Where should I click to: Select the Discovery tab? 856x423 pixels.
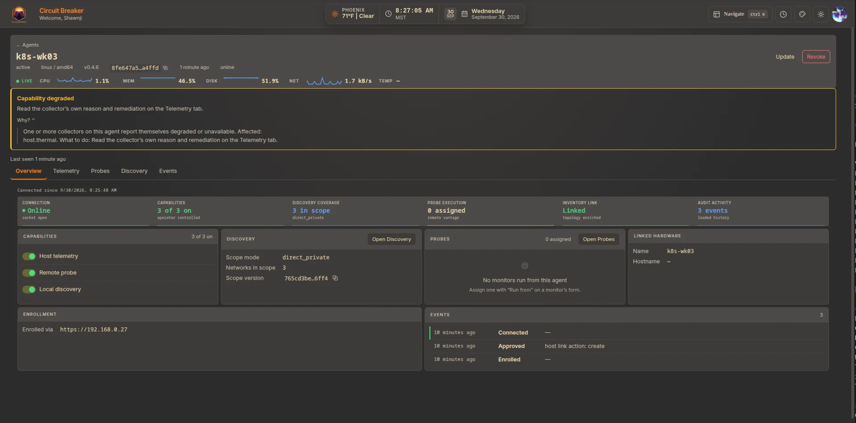[134, 171]
